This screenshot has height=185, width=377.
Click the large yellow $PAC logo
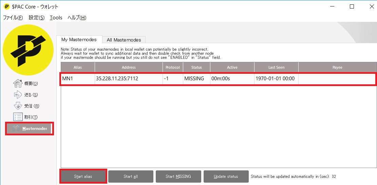pos(28,50)
